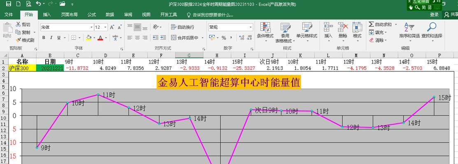The image size is (458, 164).
Task: Expand merge and center dropdown arrow
Action: pos(202,37)
